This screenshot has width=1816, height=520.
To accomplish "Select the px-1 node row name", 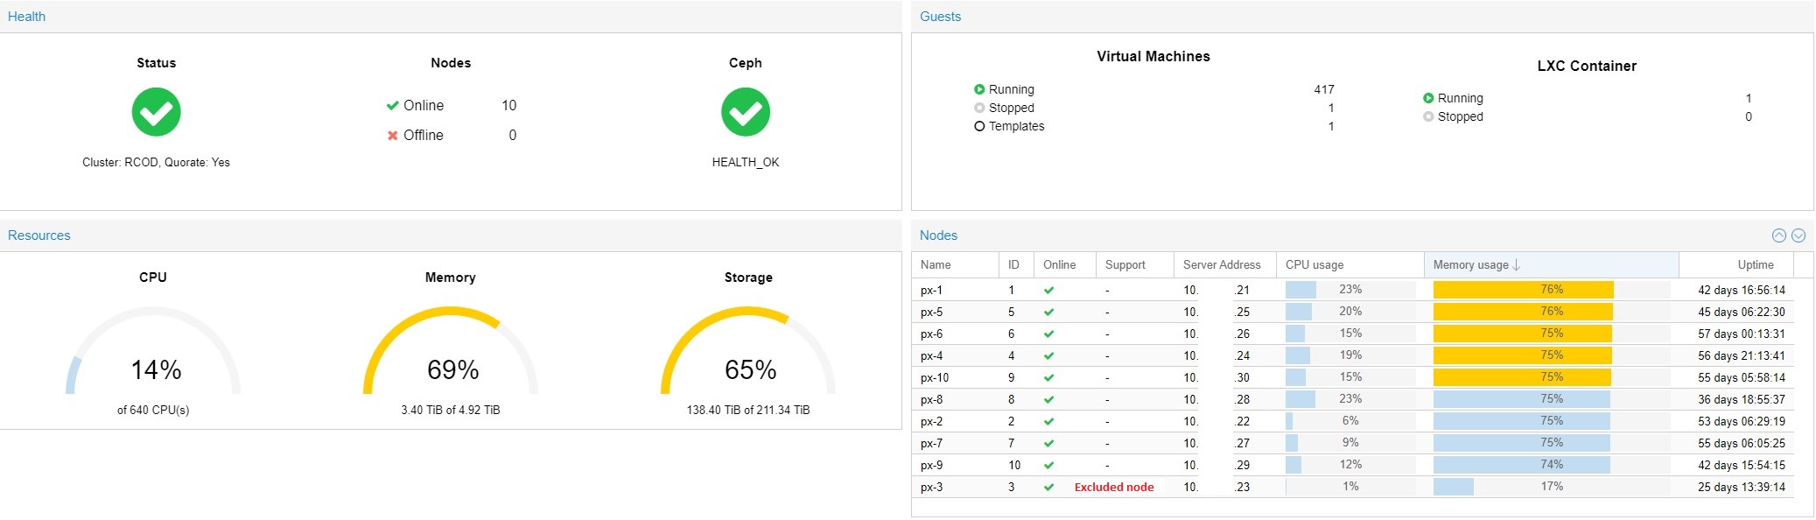I will coord(931,291).
